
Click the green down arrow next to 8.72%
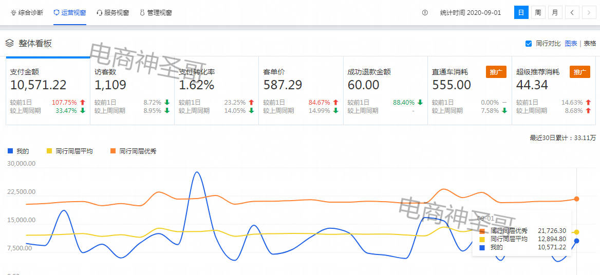click(167, 103)
